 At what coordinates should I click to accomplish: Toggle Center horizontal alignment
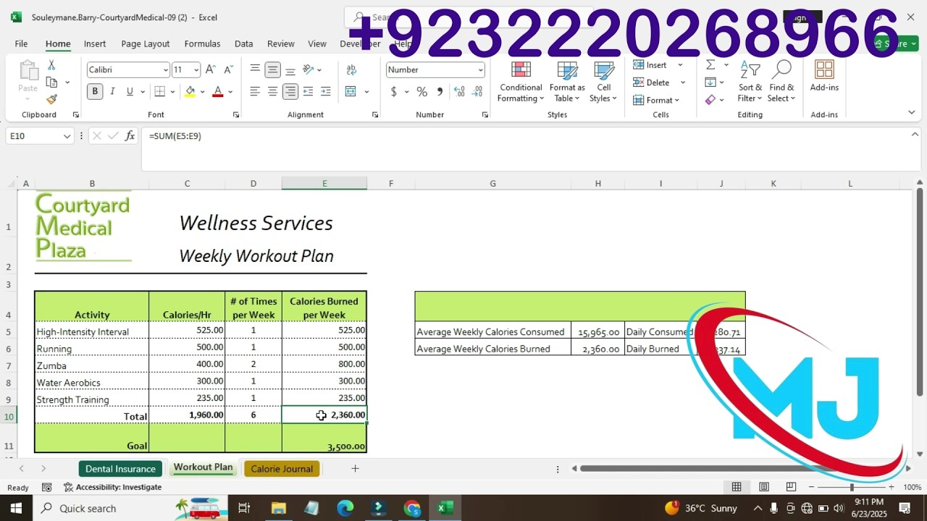(272, 92)
